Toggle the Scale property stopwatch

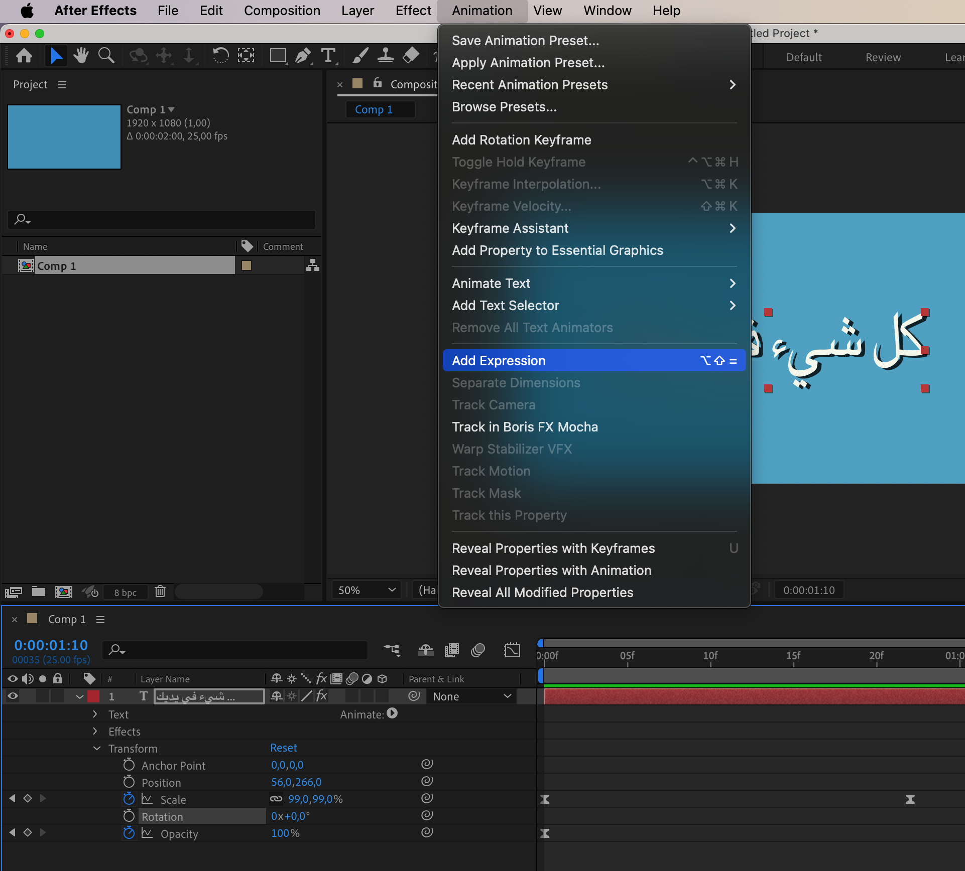click(129, 799)
